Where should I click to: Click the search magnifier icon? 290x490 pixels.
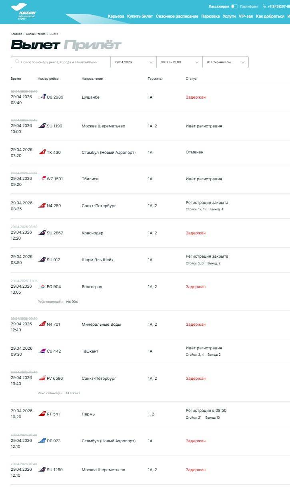pyautogui.click(x=17, y=62)
